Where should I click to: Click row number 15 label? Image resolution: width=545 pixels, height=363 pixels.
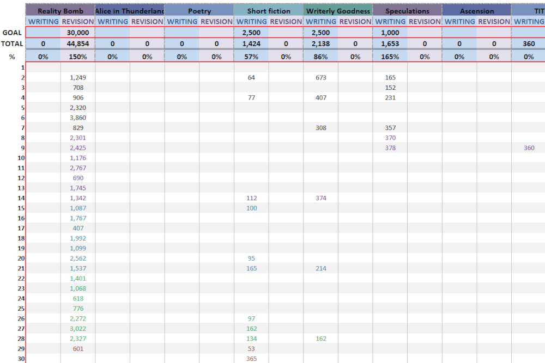[21, 208]
